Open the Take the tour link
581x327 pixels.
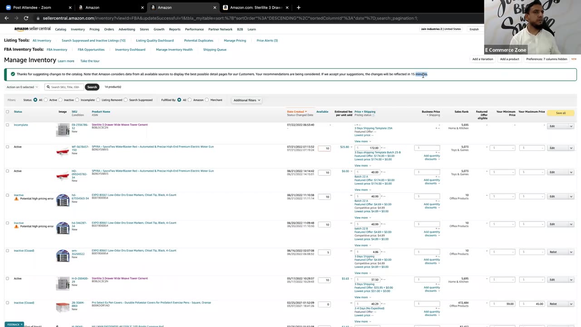(x=90, y=61)
